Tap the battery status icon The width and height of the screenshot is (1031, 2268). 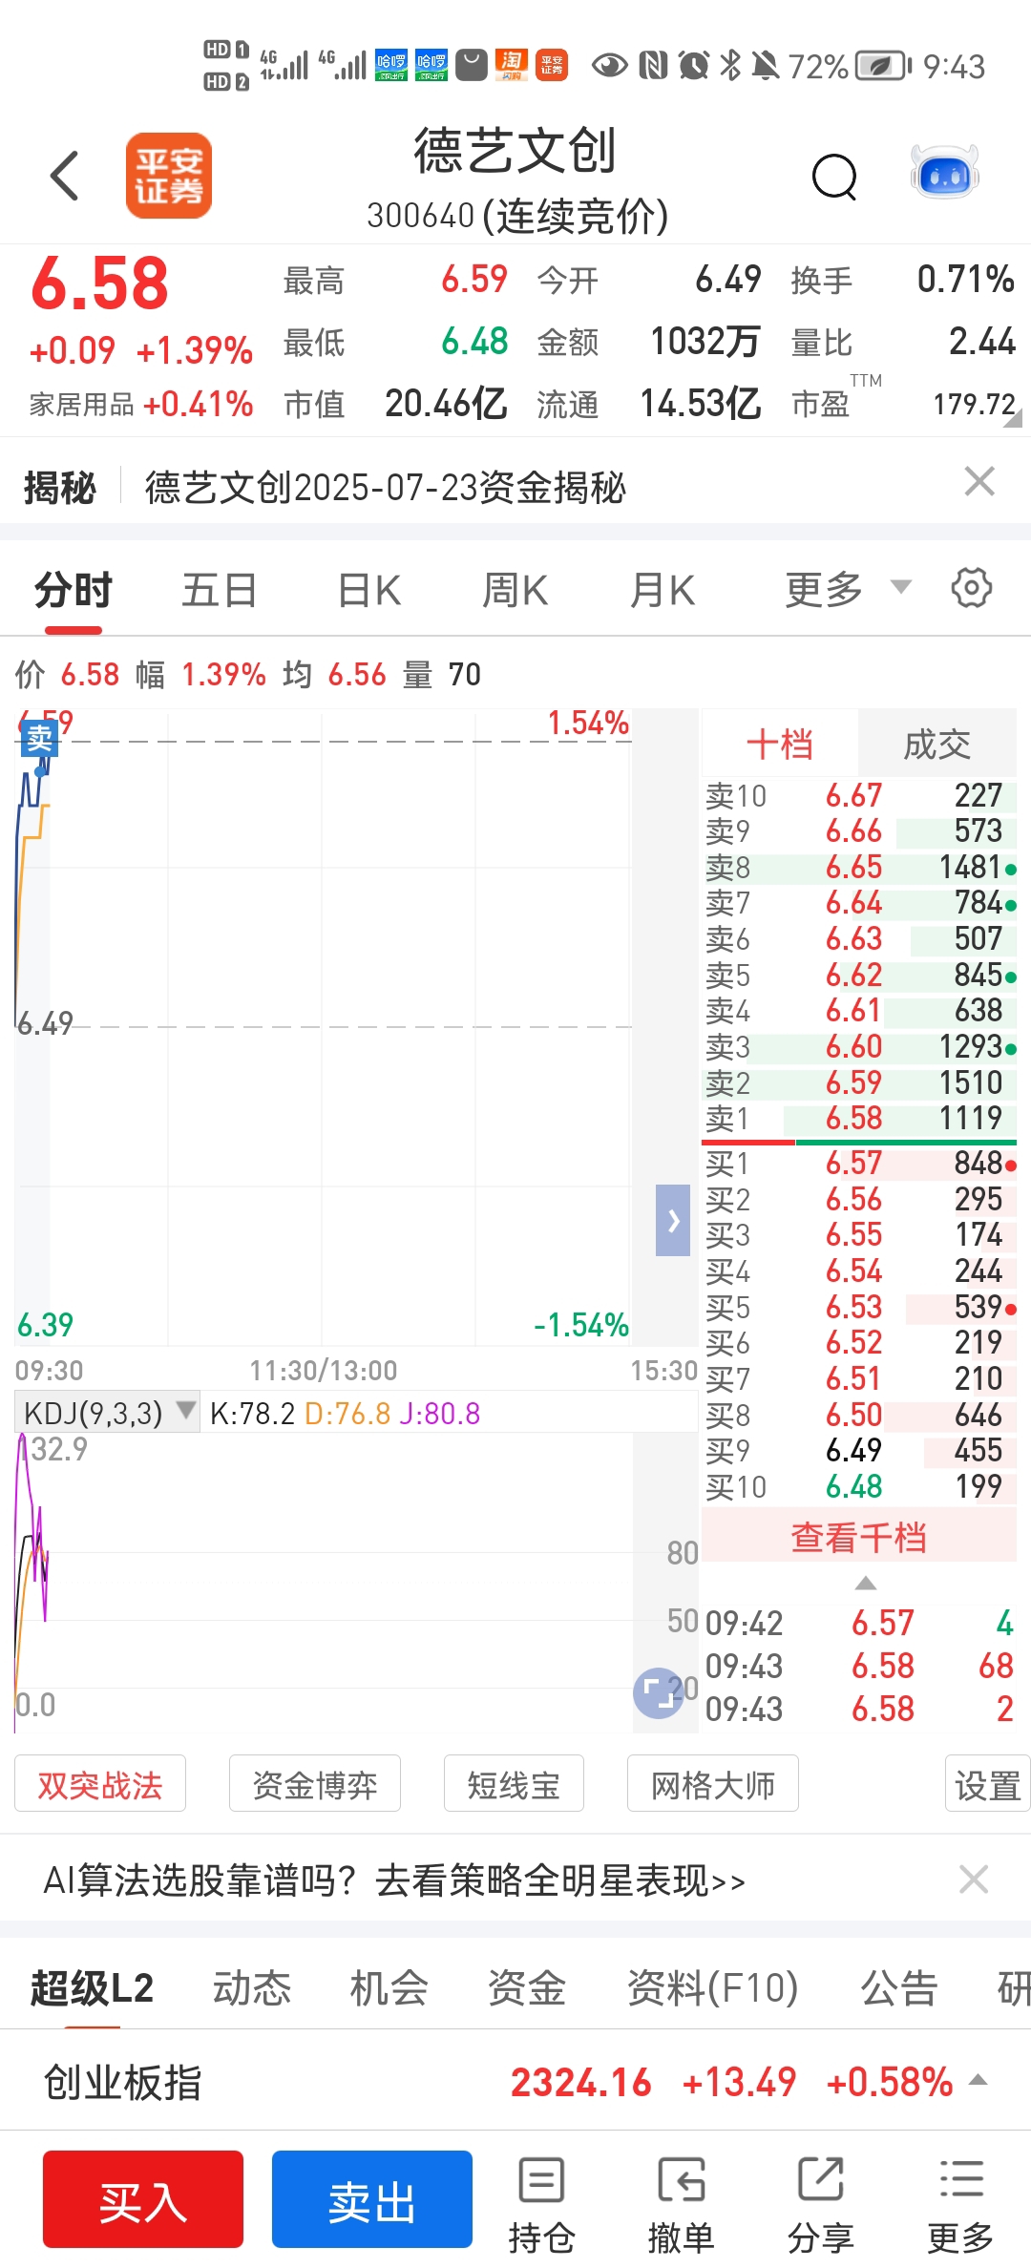(883, 66)
